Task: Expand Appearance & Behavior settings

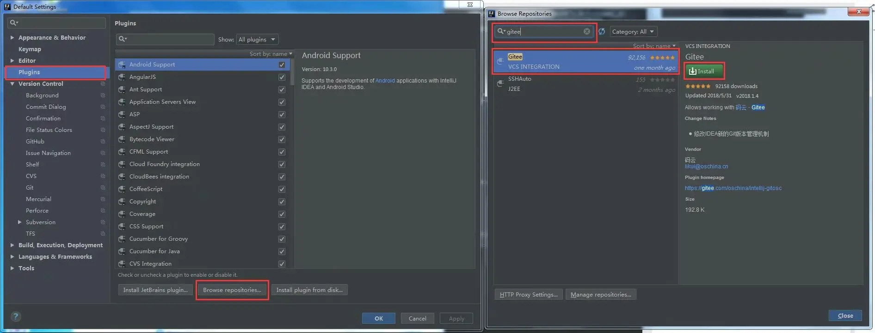Action: pos(12,38)
